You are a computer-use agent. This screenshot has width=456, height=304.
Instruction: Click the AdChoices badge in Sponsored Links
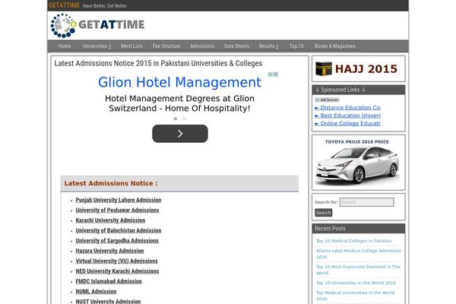pyautogui.click(x=327, y=100)
